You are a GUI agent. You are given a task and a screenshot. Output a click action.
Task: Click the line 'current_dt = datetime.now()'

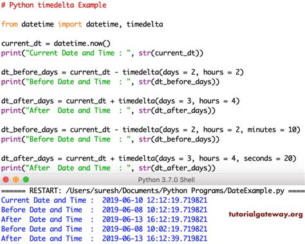56,44
